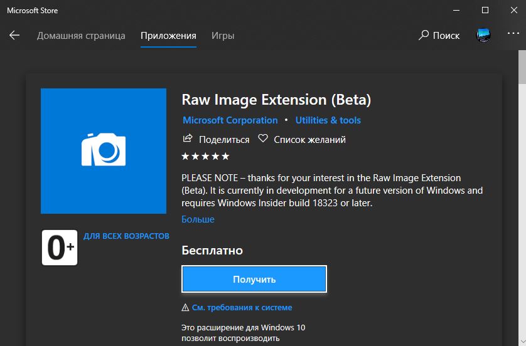Open the user account avatar
The height and width of the screenshot is (346, 526).
(x=483, y=35)
